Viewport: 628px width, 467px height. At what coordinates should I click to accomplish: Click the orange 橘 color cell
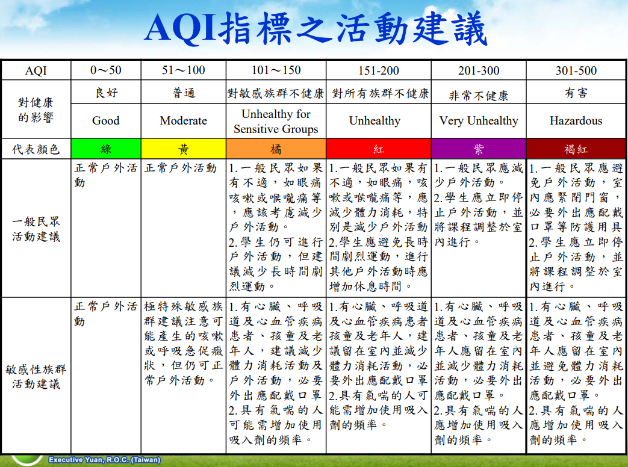click(x=276, y=149)
